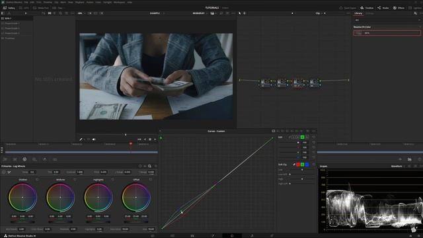Viewport: 423px width, 238px height.
Task: Select the pointer tool in the node editor
Action: [239, 13]
